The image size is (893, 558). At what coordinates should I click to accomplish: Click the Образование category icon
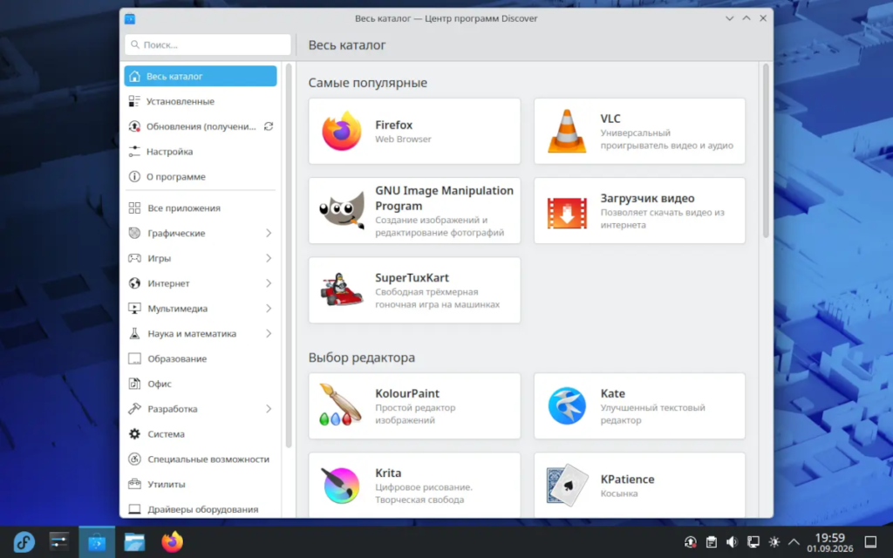click(x=134, y=358)
